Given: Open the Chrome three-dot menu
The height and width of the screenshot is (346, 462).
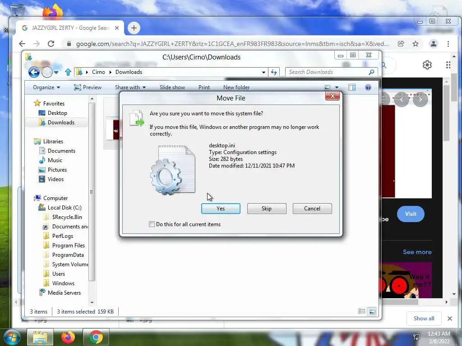Looking at the screenshot, I should pyautogui.click(x=448, y=44).
